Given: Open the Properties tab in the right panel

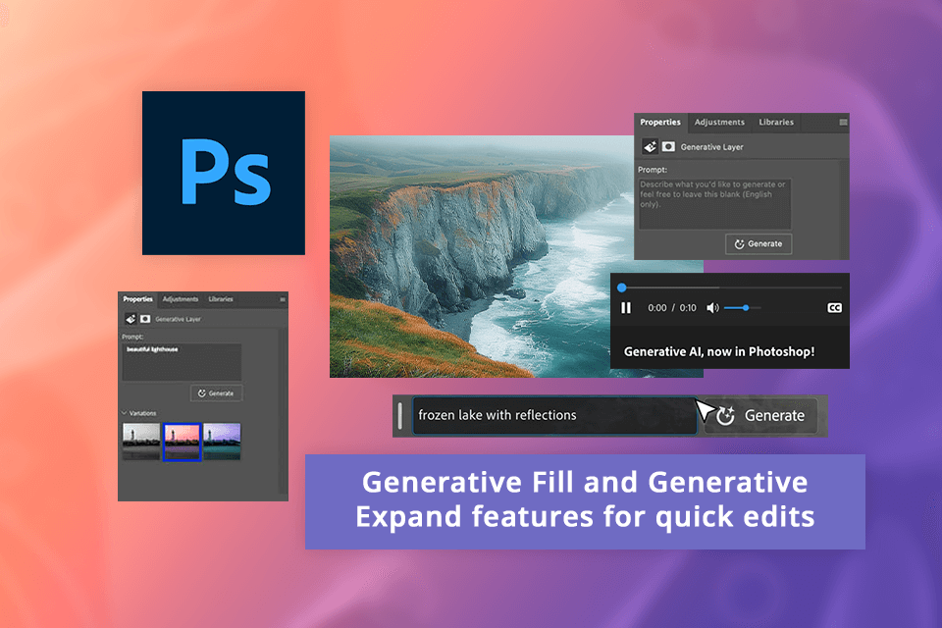Looking at the screenshot, I should click(660, 122).
